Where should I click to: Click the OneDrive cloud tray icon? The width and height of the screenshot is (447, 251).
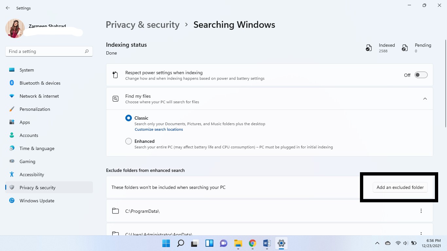[388, 243]
